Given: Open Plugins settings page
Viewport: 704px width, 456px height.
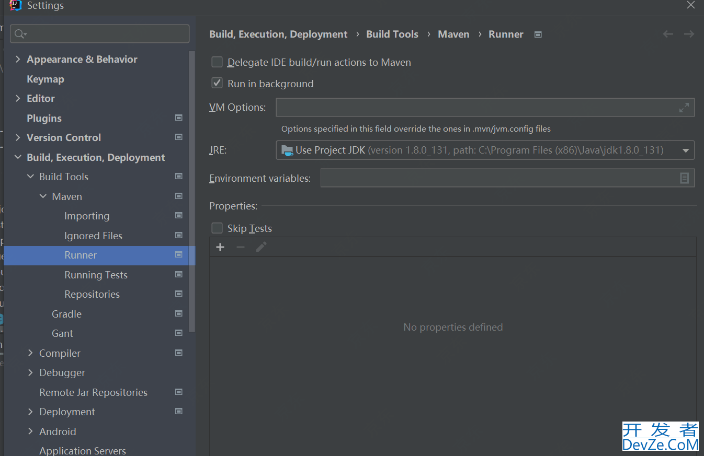Looking at the screenshot, I should [x=44, y=118].
